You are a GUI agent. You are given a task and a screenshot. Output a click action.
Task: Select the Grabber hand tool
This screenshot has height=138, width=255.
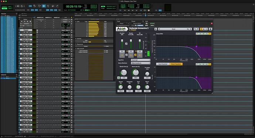[x=48, y=6]
